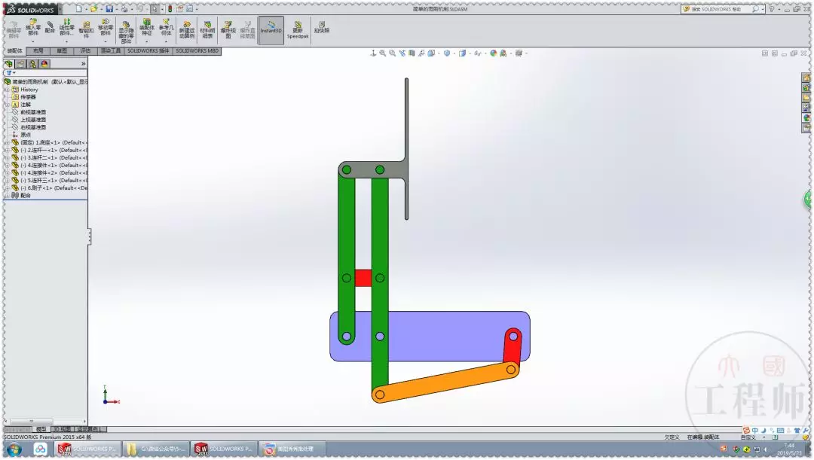Expand the (固定) 1.底座<1> component
Screen dimensions: 814x460
pyautogui.click(x=8, y=142)
